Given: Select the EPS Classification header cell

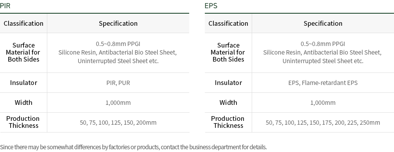Looking at the screenshot, I should 228,23.
